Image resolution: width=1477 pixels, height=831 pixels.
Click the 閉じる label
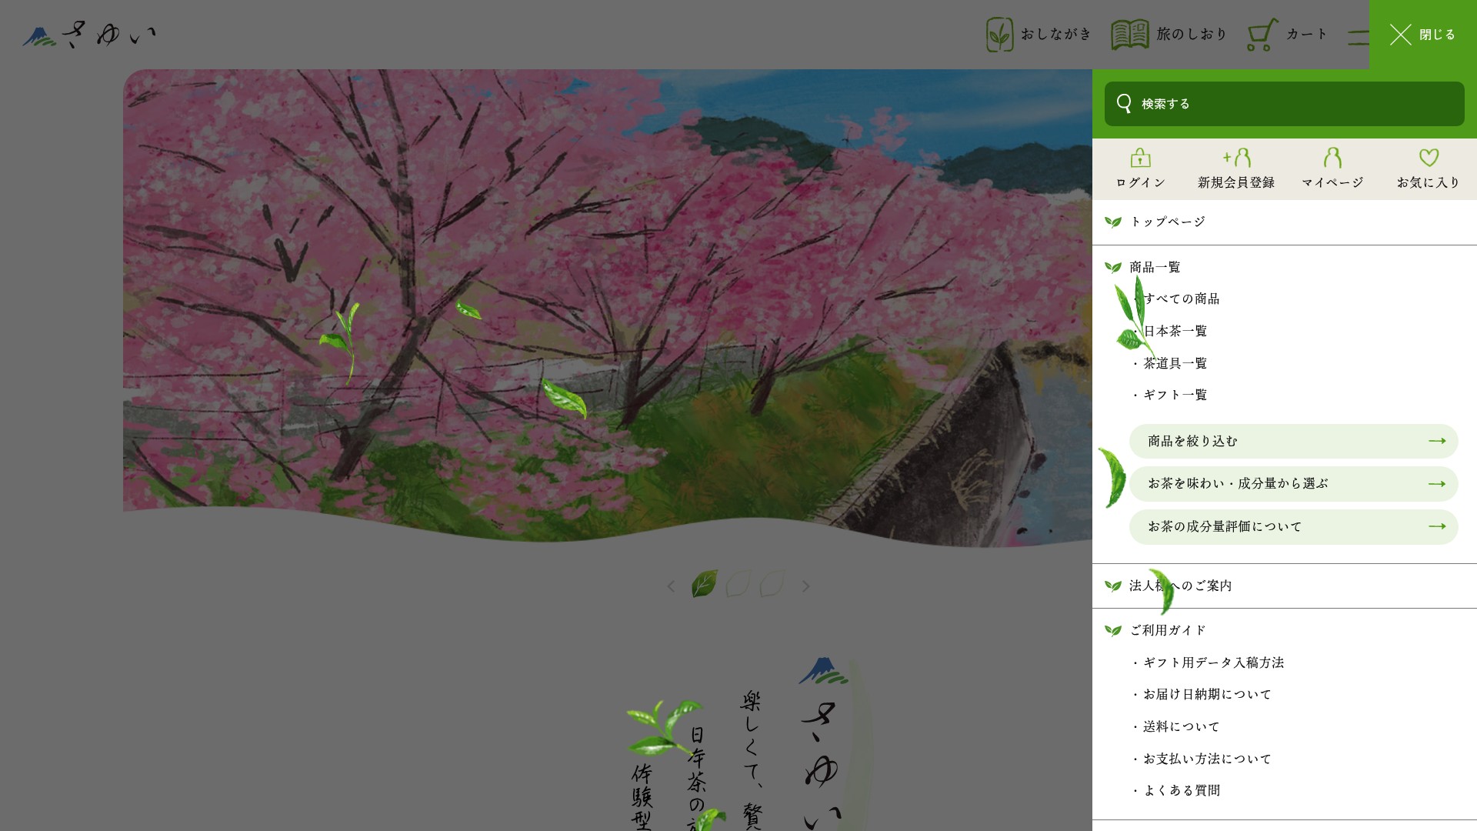[1437, 35]
